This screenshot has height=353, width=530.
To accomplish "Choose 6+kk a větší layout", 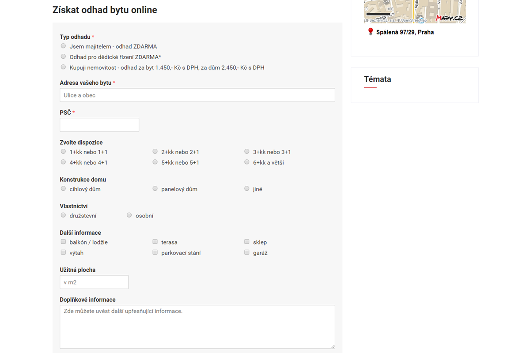I will [247, 162].
